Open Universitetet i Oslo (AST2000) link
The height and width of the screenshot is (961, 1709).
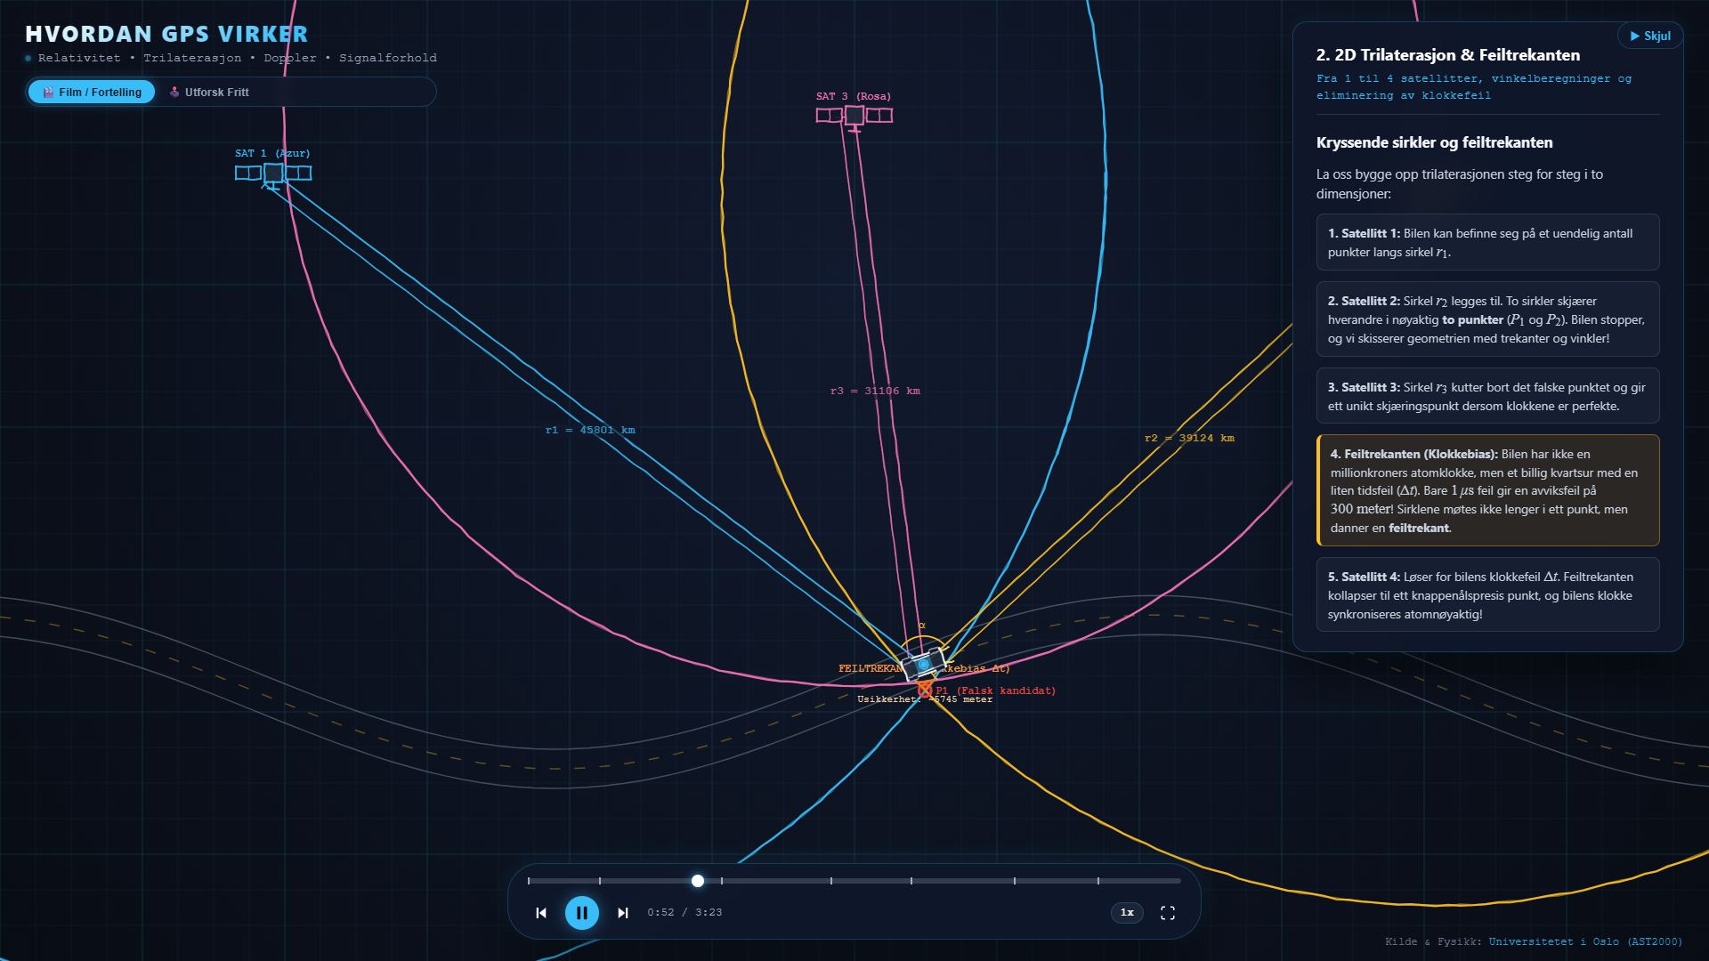pyautogui.click(x=1585, y=941)
